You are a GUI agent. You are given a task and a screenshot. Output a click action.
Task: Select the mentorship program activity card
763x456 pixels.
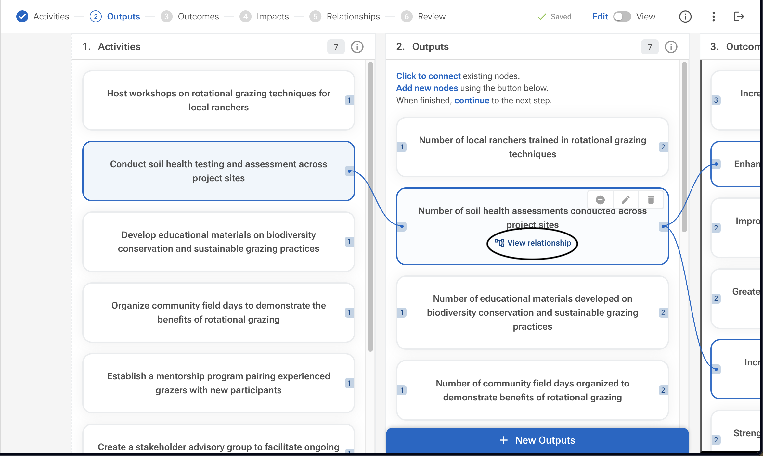pyautogui.click(x=218, y=383)
